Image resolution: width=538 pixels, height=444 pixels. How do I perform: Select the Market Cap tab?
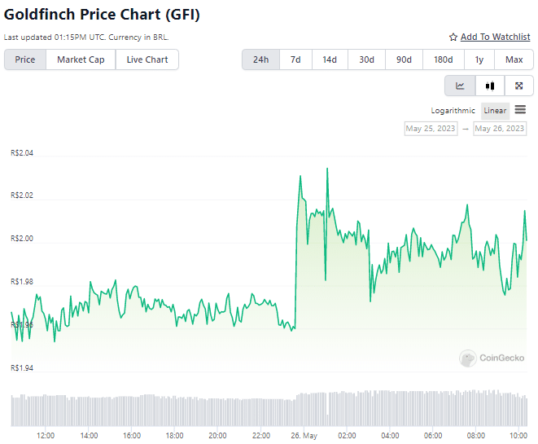(81, 59)
